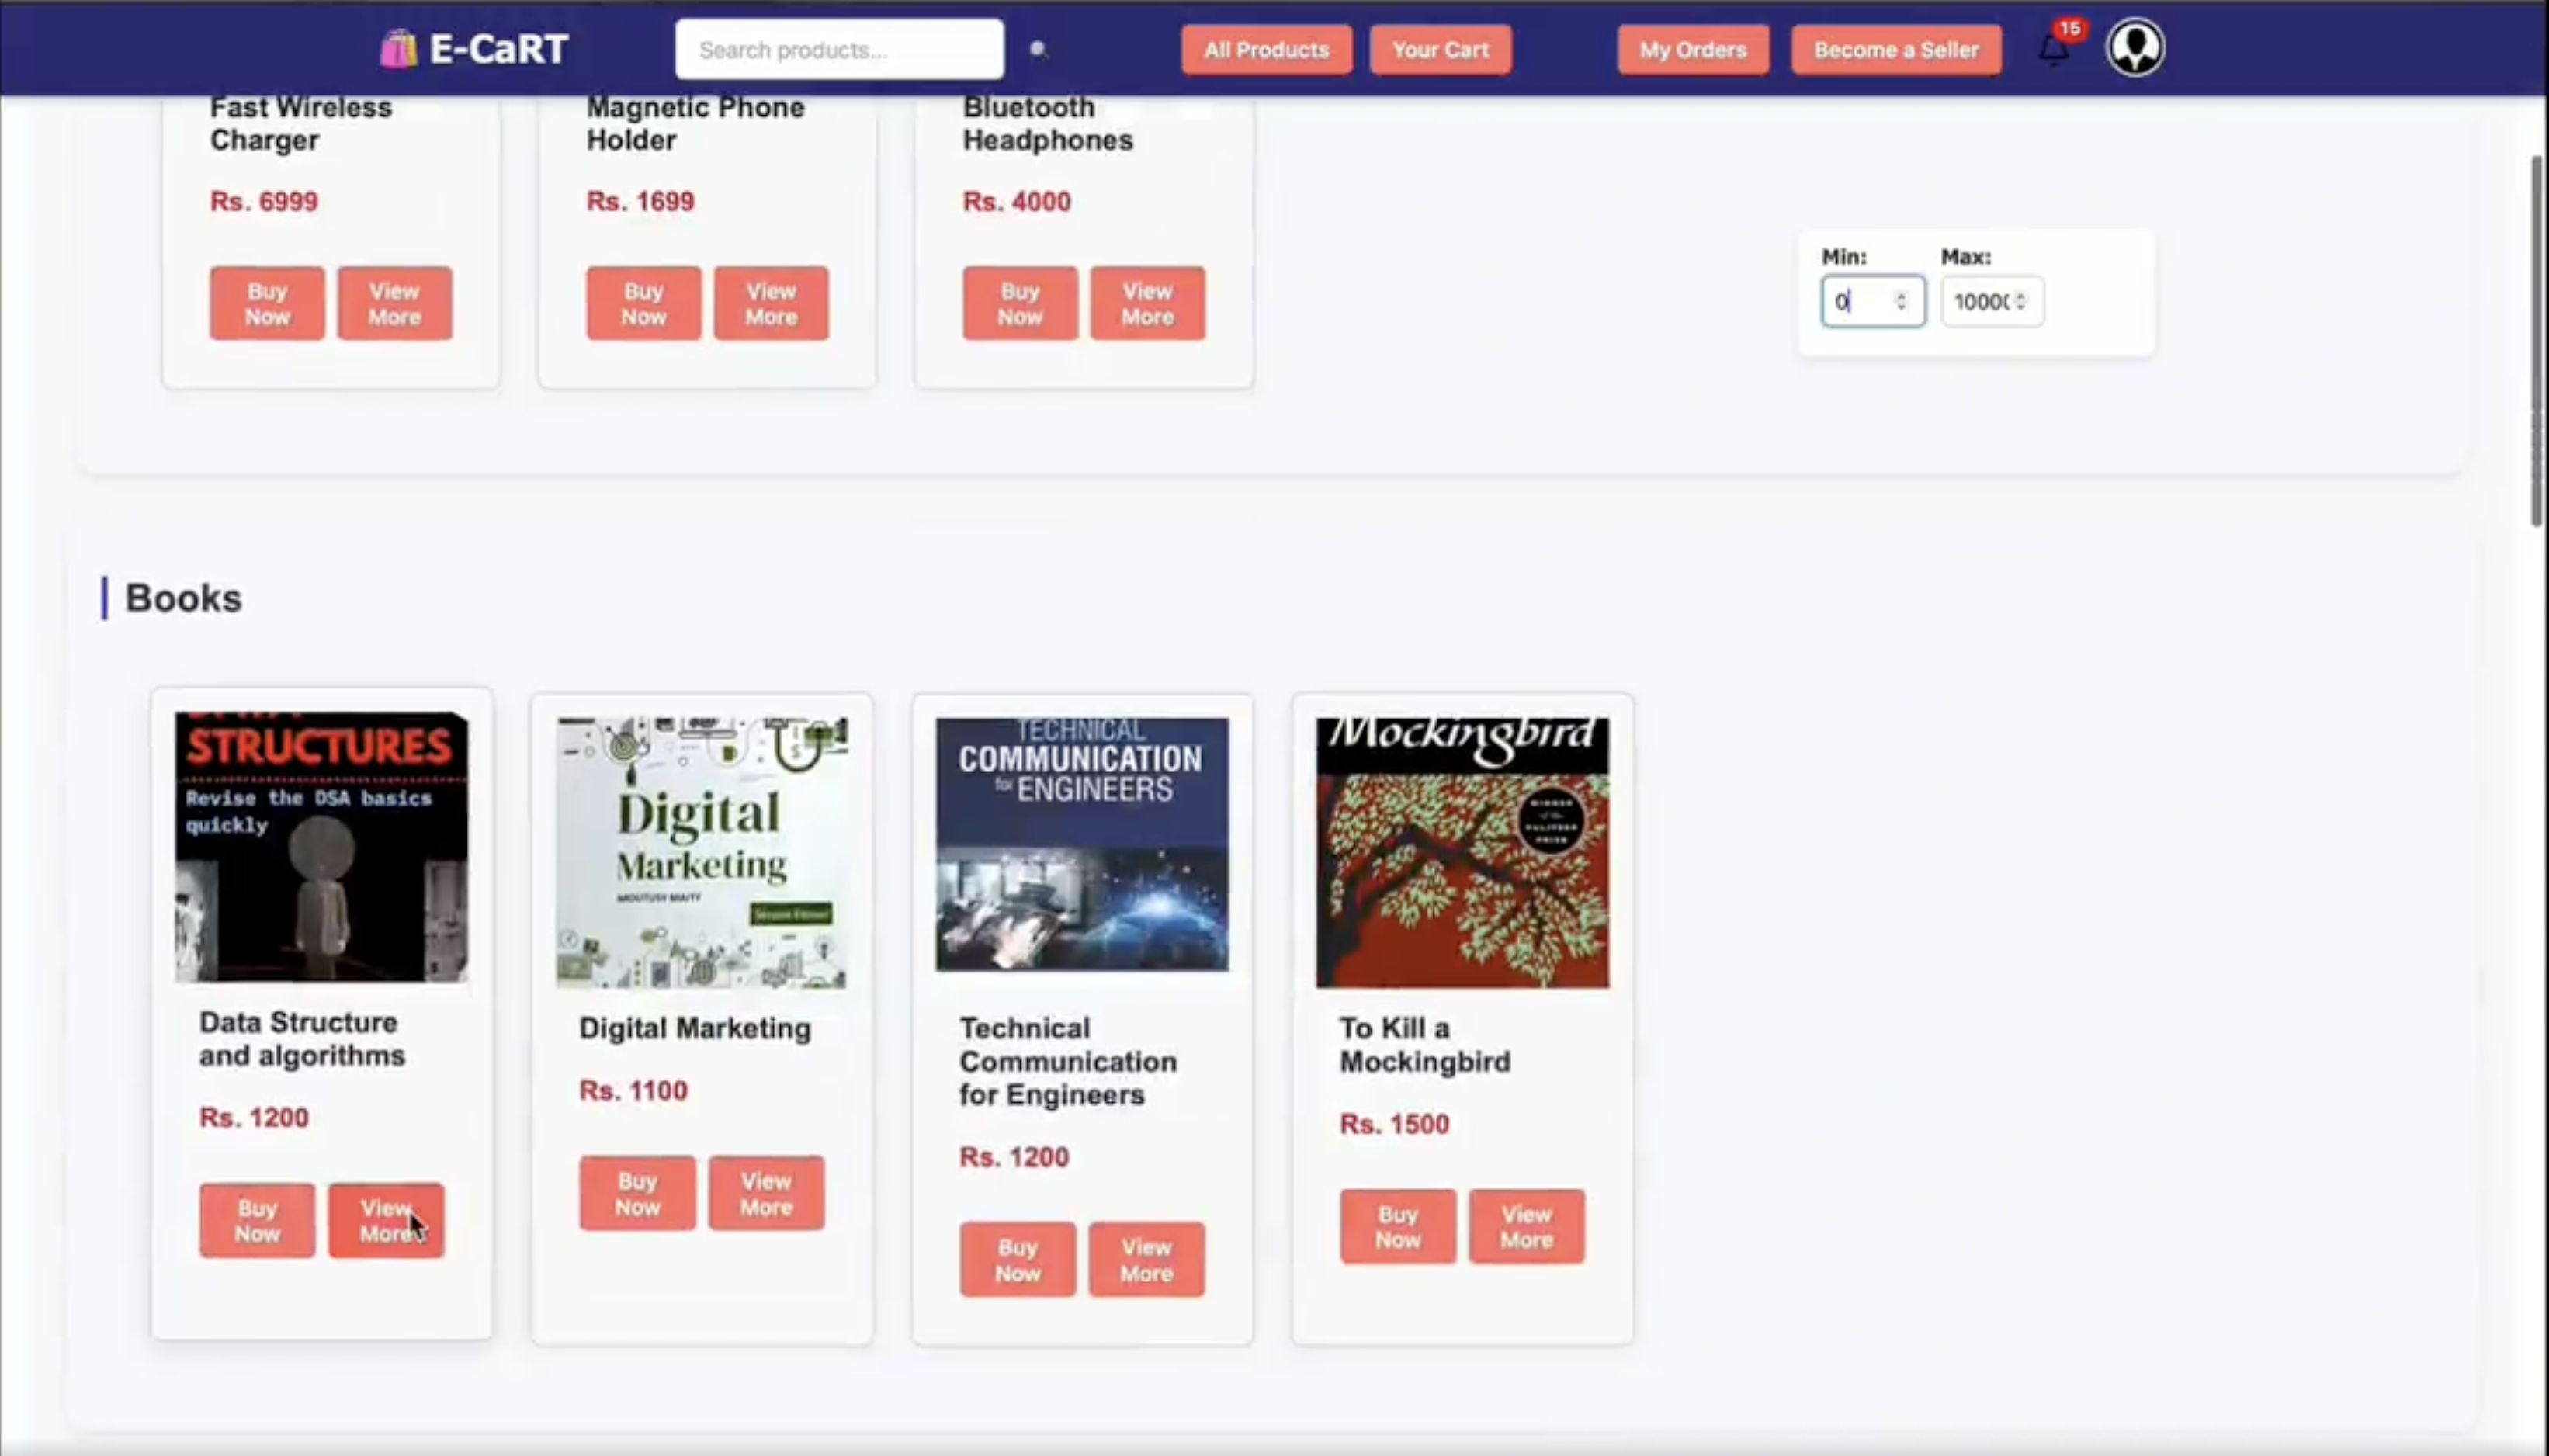This screenshot has width=2549, height=1456.
Task: Click the Max price stepper arrows
Action: tap(2021, 301)
